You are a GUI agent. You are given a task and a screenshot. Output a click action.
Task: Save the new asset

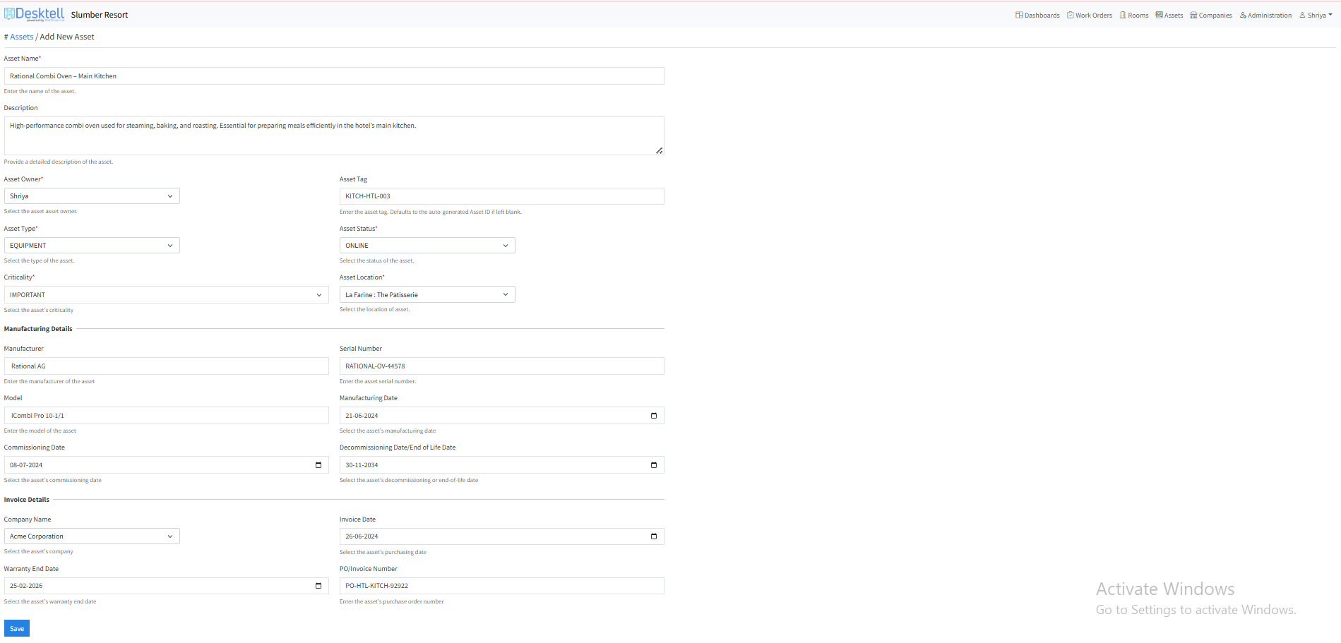(x=17, y=628)
